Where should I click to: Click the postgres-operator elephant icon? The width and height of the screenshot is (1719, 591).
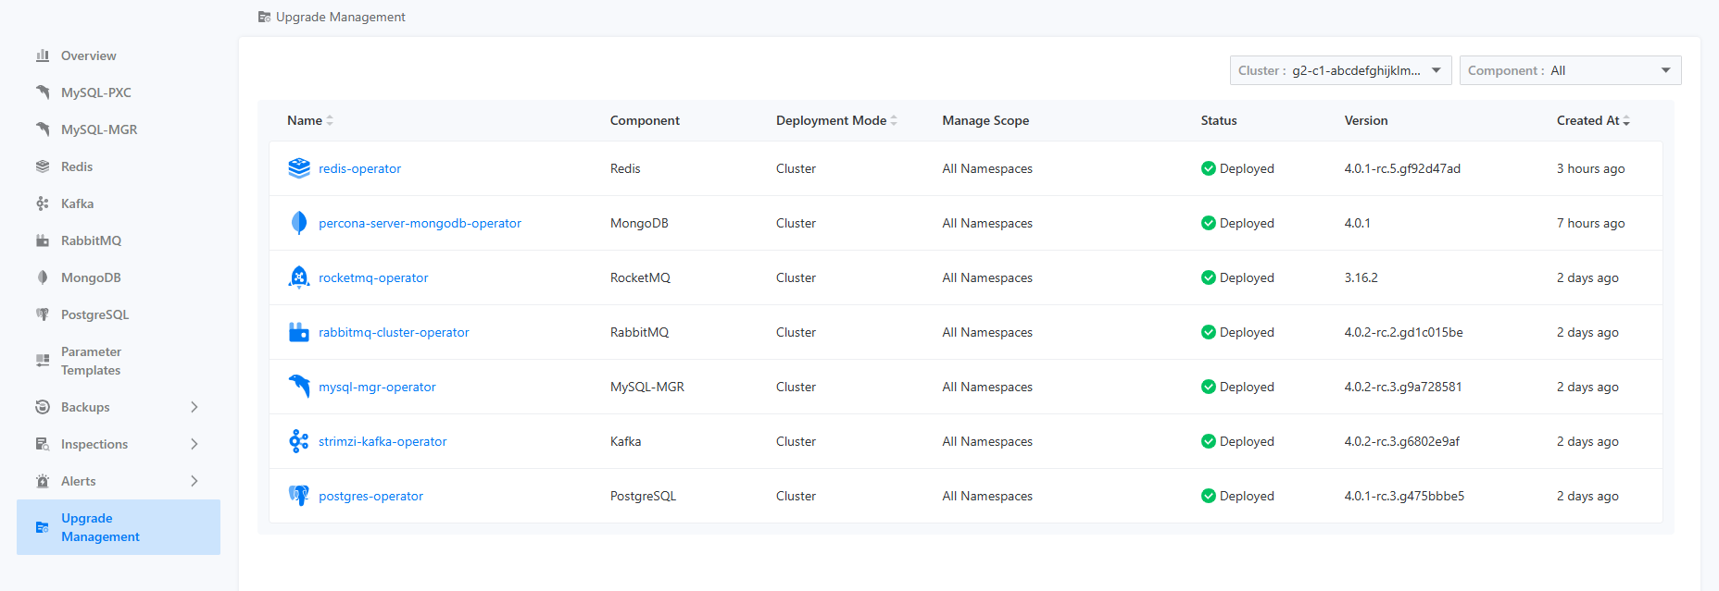click(x=298, y=496)
